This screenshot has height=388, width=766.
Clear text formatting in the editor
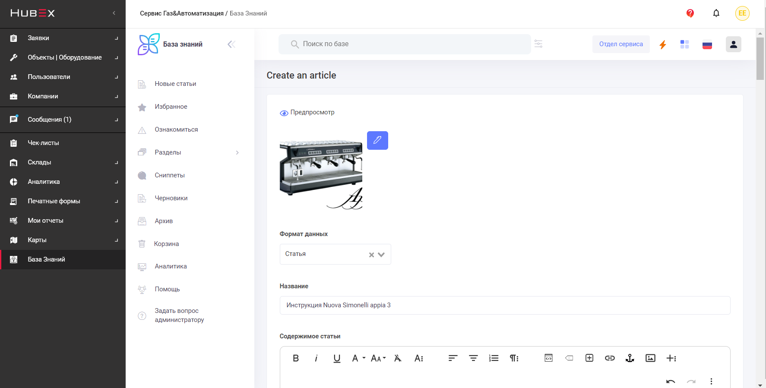(398, 358)
